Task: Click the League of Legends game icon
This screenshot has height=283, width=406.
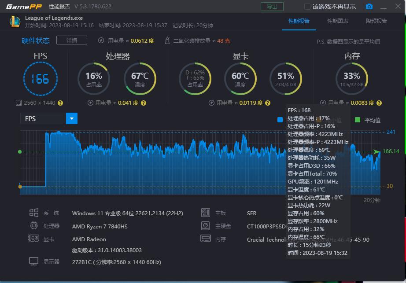Action: pos(15,22)
